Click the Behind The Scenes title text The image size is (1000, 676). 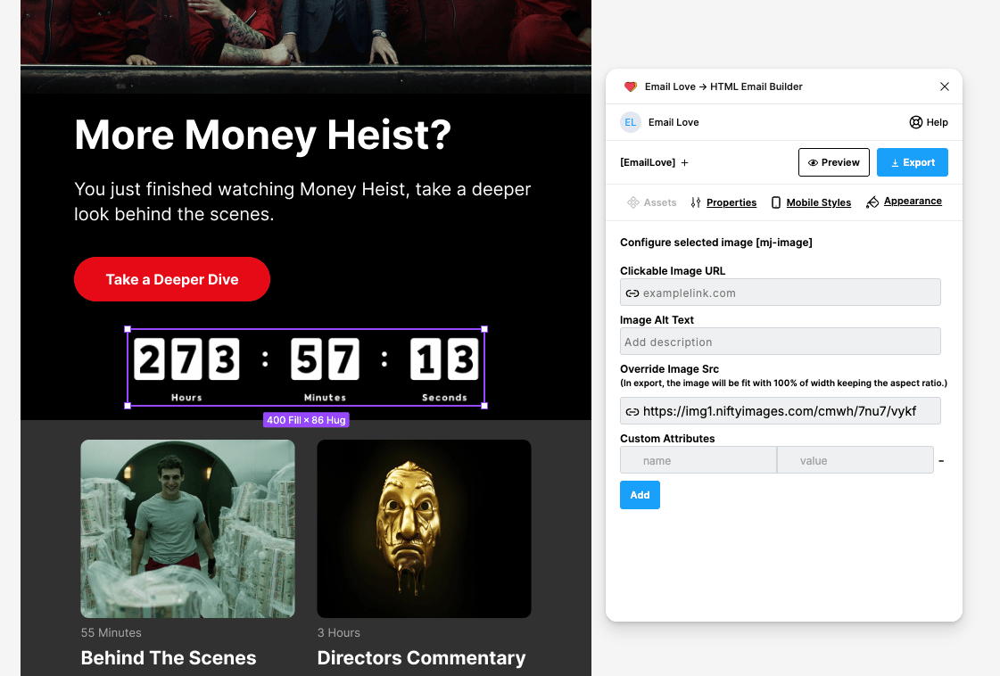point(169,657)
